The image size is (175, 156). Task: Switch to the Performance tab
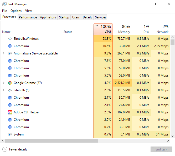click(x=28, y=17)
